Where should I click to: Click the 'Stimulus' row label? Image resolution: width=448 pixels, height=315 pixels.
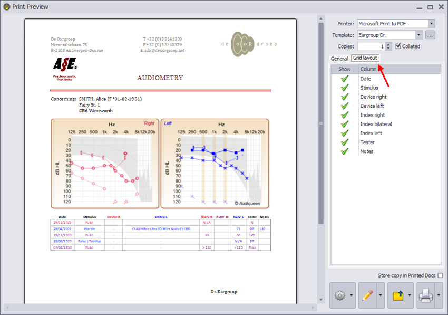(x=369, y=88)
